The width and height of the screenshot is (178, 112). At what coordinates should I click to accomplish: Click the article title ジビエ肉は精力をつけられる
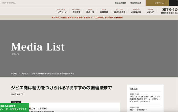[61, 88]
